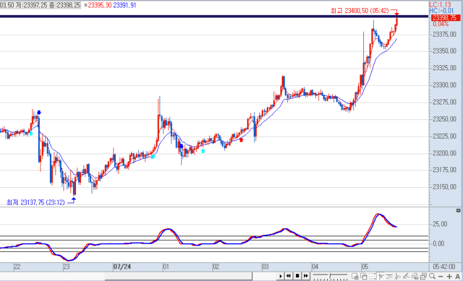Zoom in the chart with plus icon
The height and width of the screenshot is (281, 463).
[x=449, y=276]
